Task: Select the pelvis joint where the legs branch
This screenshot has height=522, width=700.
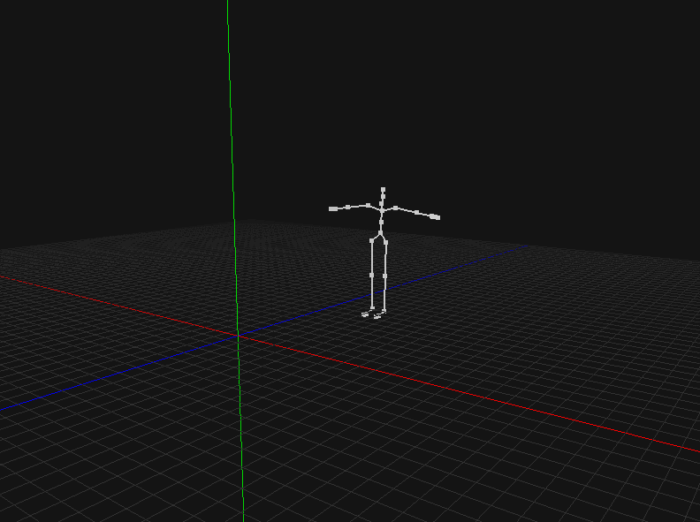Action: [x=380, y=232]
